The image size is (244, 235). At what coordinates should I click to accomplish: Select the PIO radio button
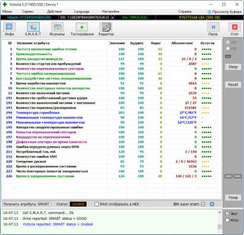point(228,49)
